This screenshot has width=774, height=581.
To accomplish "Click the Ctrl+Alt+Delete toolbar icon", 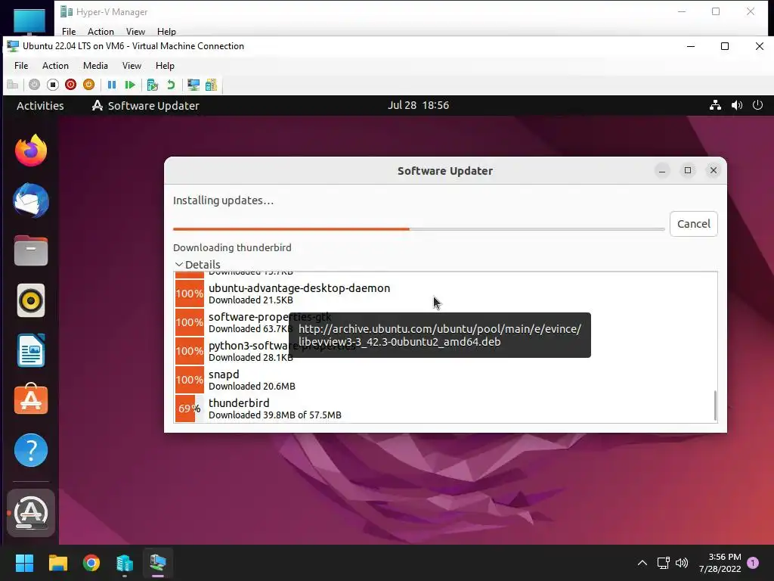I will point(12,85).
